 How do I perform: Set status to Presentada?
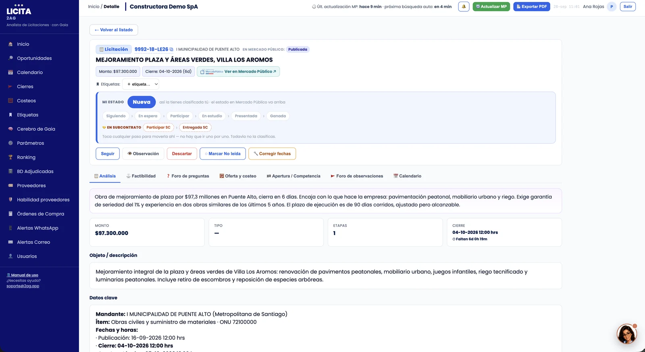pyautogui.click(x=246, y=116)
